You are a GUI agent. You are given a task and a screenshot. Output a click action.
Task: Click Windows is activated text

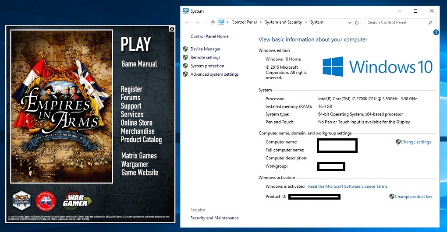(285, 186)
